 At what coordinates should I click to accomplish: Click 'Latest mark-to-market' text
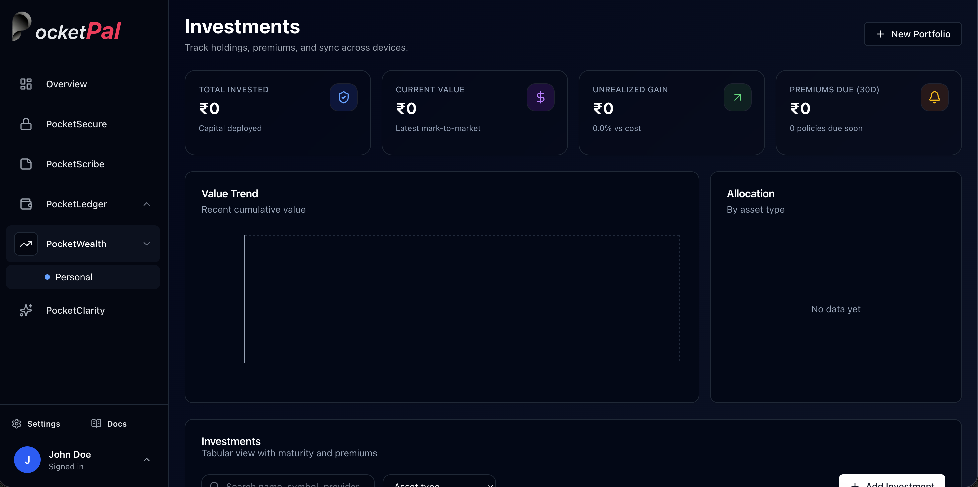(438, 128)
